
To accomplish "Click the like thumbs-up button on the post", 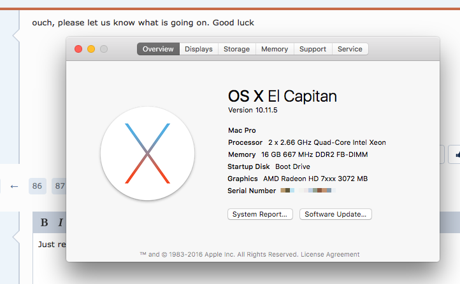I will click(x=454, y=154).
